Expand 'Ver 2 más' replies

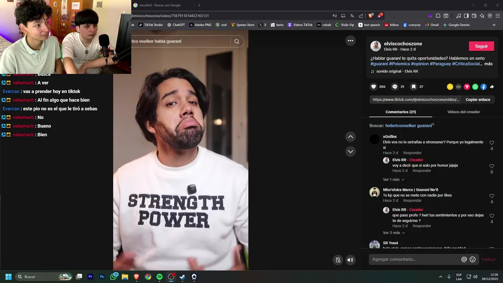(394, 233)
